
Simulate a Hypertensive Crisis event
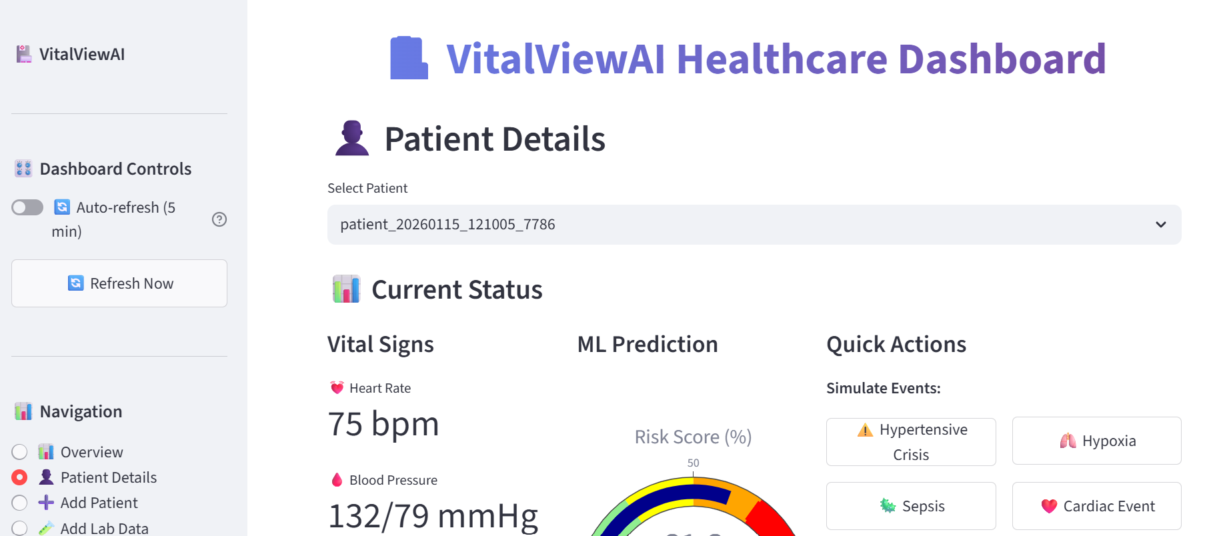tap(910, 442)
